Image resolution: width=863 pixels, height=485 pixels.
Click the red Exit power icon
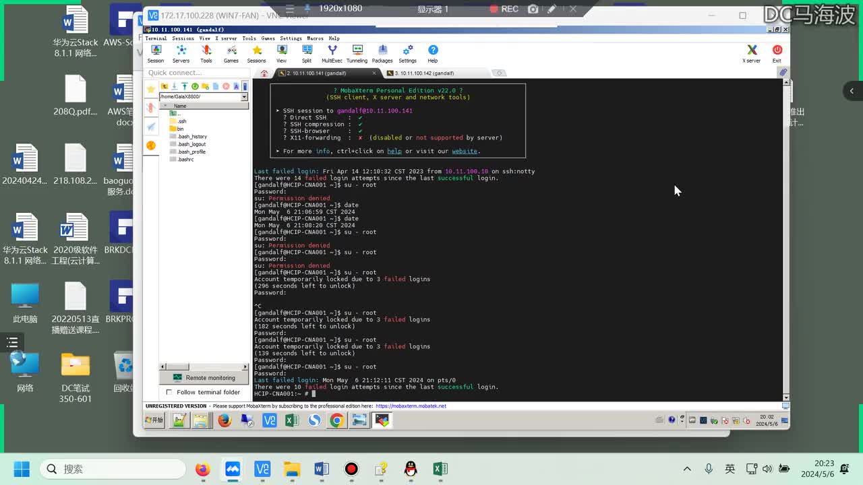(777, 54)
